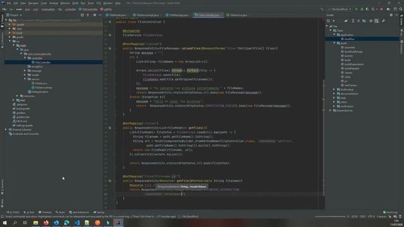
Task: Expand the documentation Gradle task group
Action: point(334,94)
